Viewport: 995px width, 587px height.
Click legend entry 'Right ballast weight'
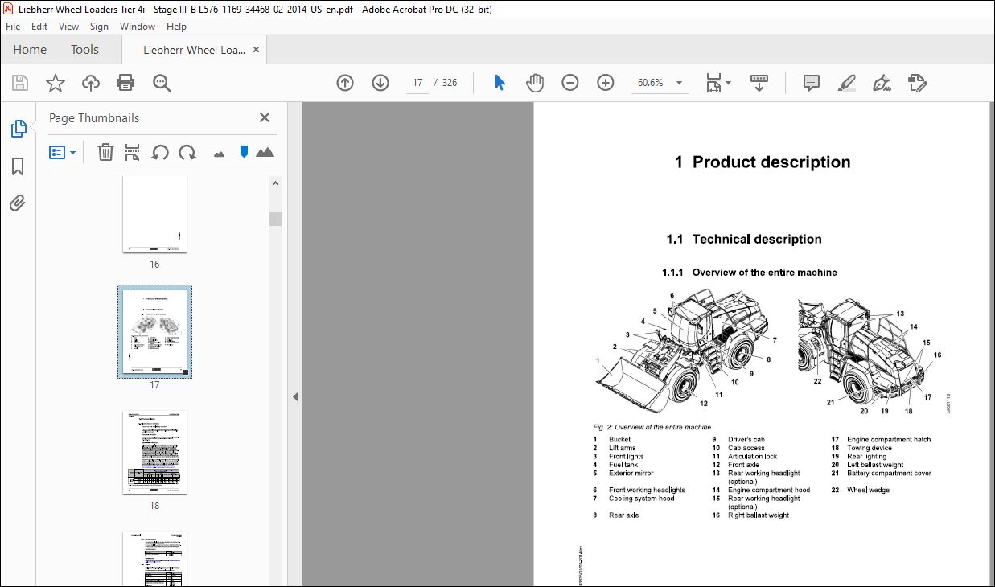pyautogui.click(x=759, y=515)
